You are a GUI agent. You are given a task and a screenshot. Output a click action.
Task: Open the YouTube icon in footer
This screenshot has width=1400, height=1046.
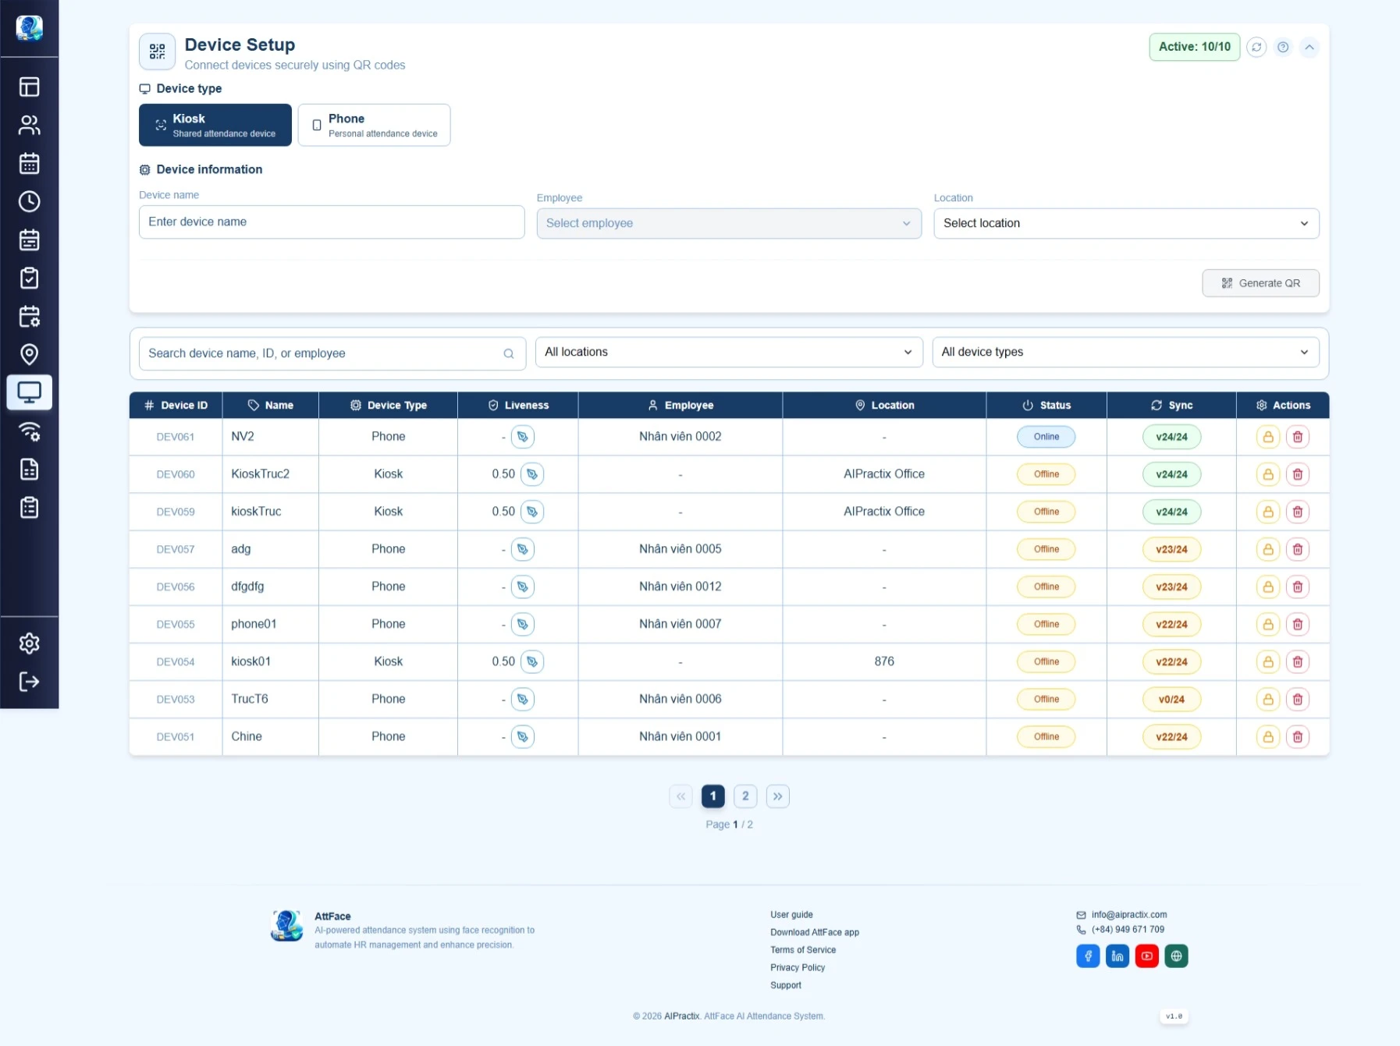(1146, 956)
